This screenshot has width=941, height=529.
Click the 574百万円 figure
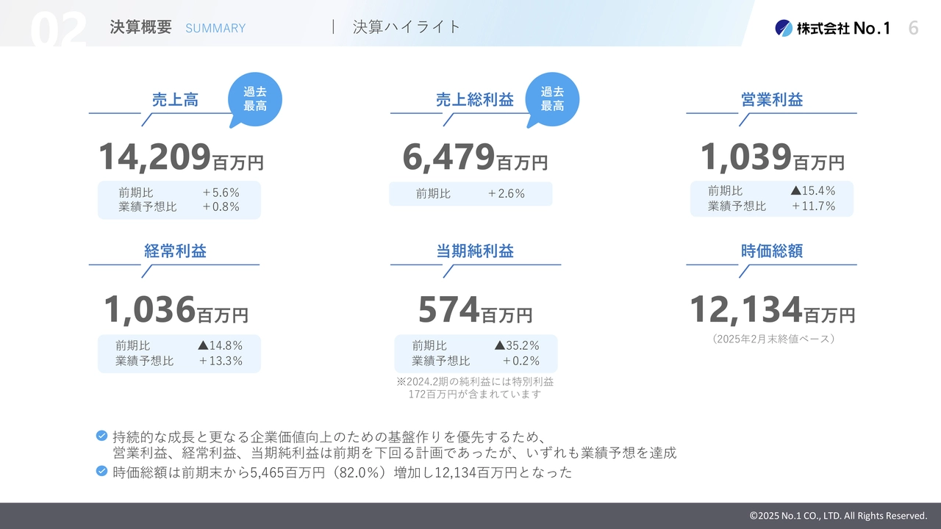click(475, 309)
